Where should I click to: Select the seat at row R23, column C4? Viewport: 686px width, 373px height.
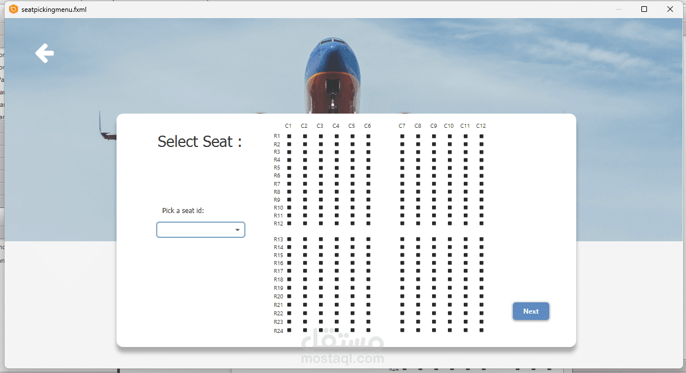click(336, 322)
